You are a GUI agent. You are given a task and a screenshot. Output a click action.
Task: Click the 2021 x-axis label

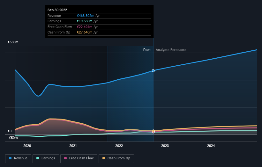[x=73, y=146]
